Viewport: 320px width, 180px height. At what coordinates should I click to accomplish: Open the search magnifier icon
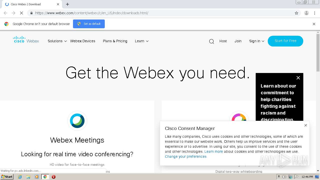click(x=211, y=41)
